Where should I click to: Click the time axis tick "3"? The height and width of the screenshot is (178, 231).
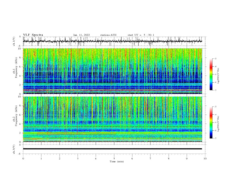pos(78,159)
